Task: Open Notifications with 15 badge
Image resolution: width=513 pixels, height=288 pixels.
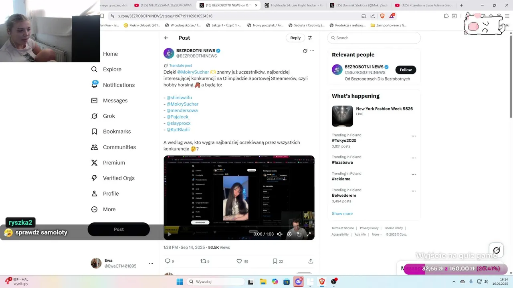Action: pyautogui.click(x=113, y=85)
